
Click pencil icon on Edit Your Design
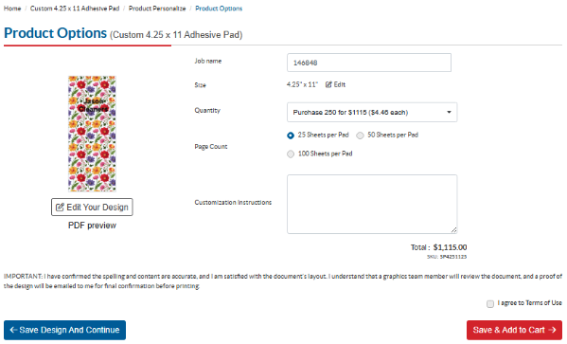[60, 208]
